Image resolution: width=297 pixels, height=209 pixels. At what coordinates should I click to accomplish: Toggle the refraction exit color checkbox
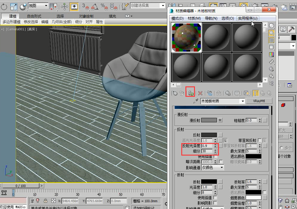pyautogui.click(x=265, y=192)
